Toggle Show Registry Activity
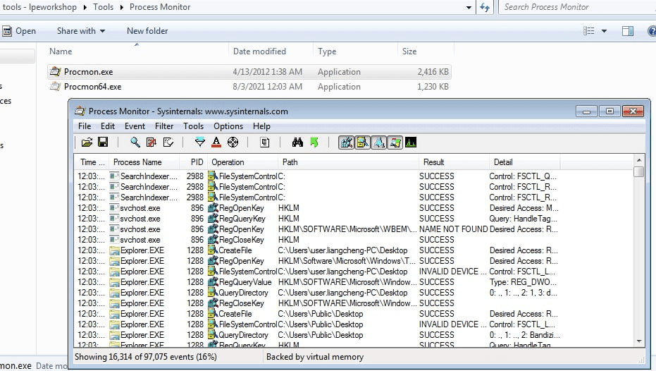The width and height of the screenshot is (656, 371). (x=347, y=142)
